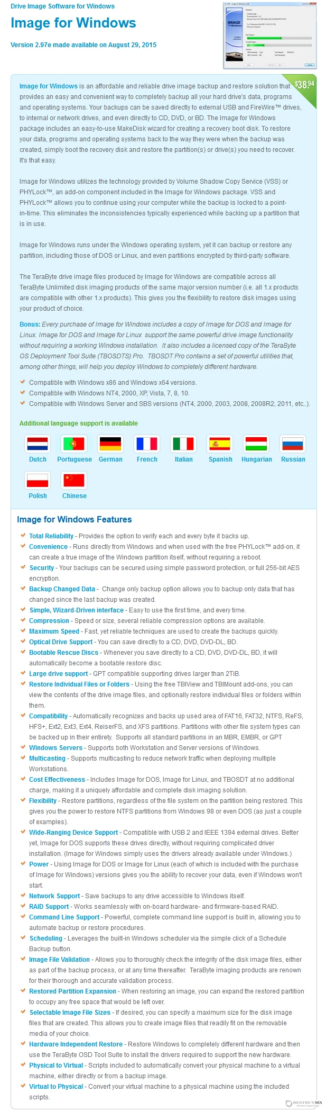The height and width of the screenshot is (1111, 326).
Task: Click the Spanish flag icon
Action: pyautogui.click(x=220, y=444)
